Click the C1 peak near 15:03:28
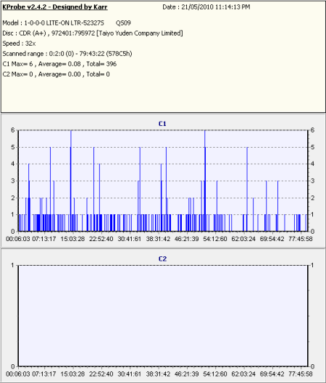The height and width of the screenshot is (383, 326). click(x=71, y=181)
